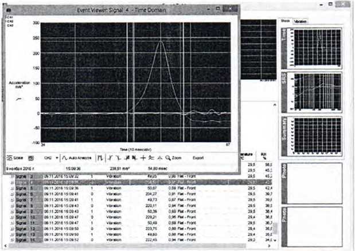Expand the Signal 7 row
Screen dimensions: 355x251
[x=12, y=200]
